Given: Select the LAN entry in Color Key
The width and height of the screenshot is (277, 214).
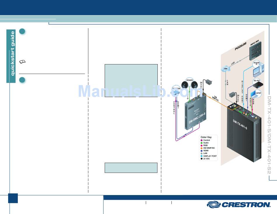Looking at the screenshot, I should pyautogui.click(x=204, y=153).
